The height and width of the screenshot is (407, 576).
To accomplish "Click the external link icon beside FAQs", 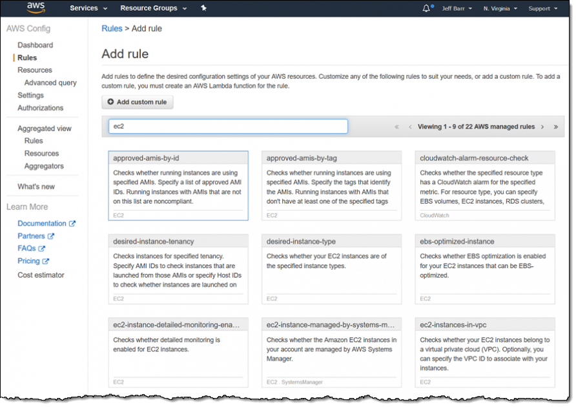I will (x=42, y=249).
